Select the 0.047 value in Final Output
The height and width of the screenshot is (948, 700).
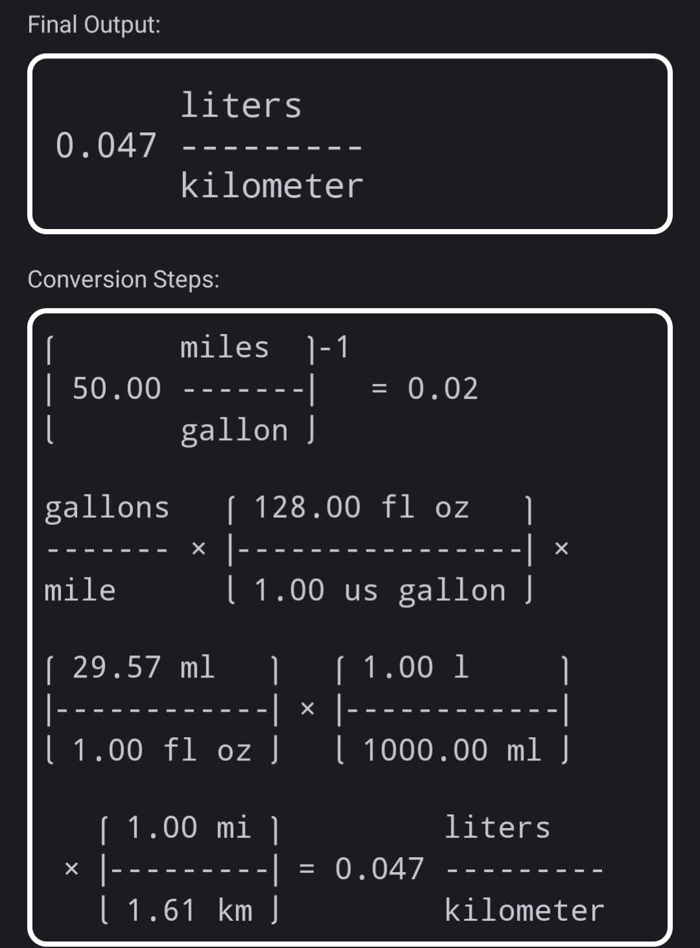106,145
